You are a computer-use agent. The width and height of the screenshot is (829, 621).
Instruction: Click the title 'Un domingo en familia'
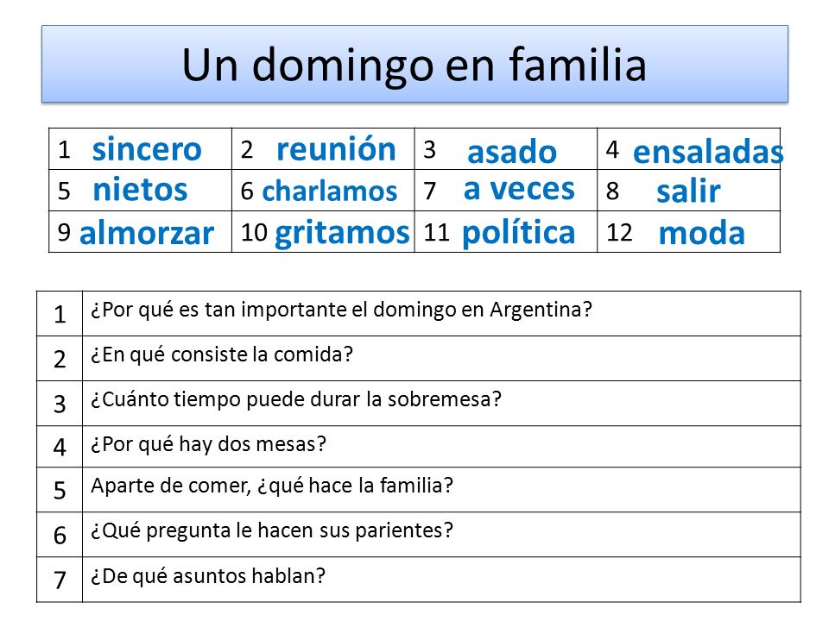(414, 66)
